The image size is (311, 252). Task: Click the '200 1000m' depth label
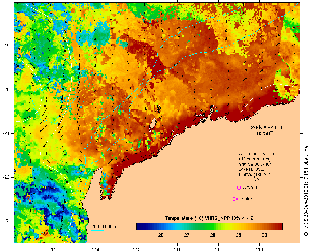[104, 227]
